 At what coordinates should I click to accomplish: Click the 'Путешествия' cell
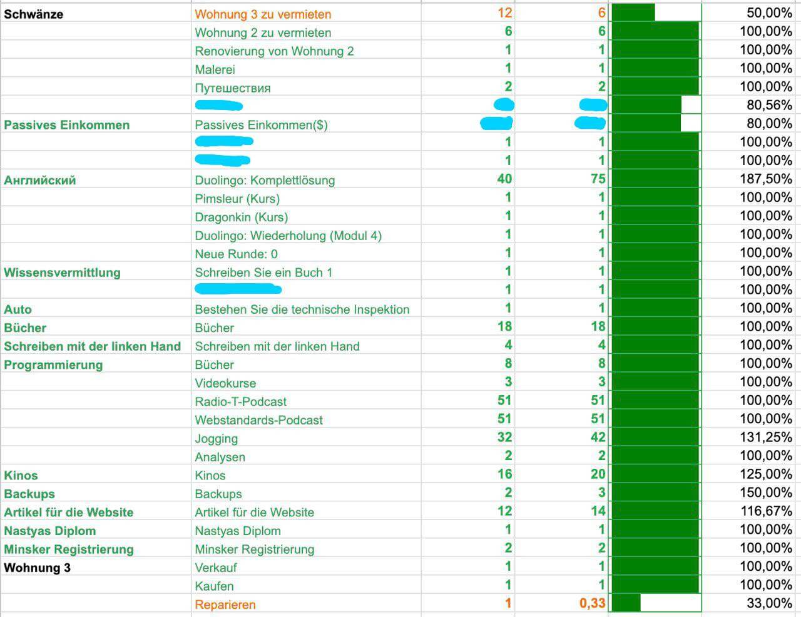(306, 88)
